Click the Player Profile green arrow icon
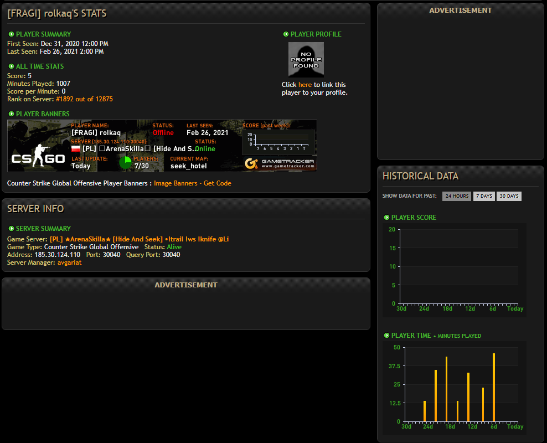The image size is (547, 443). pos(286,34)
